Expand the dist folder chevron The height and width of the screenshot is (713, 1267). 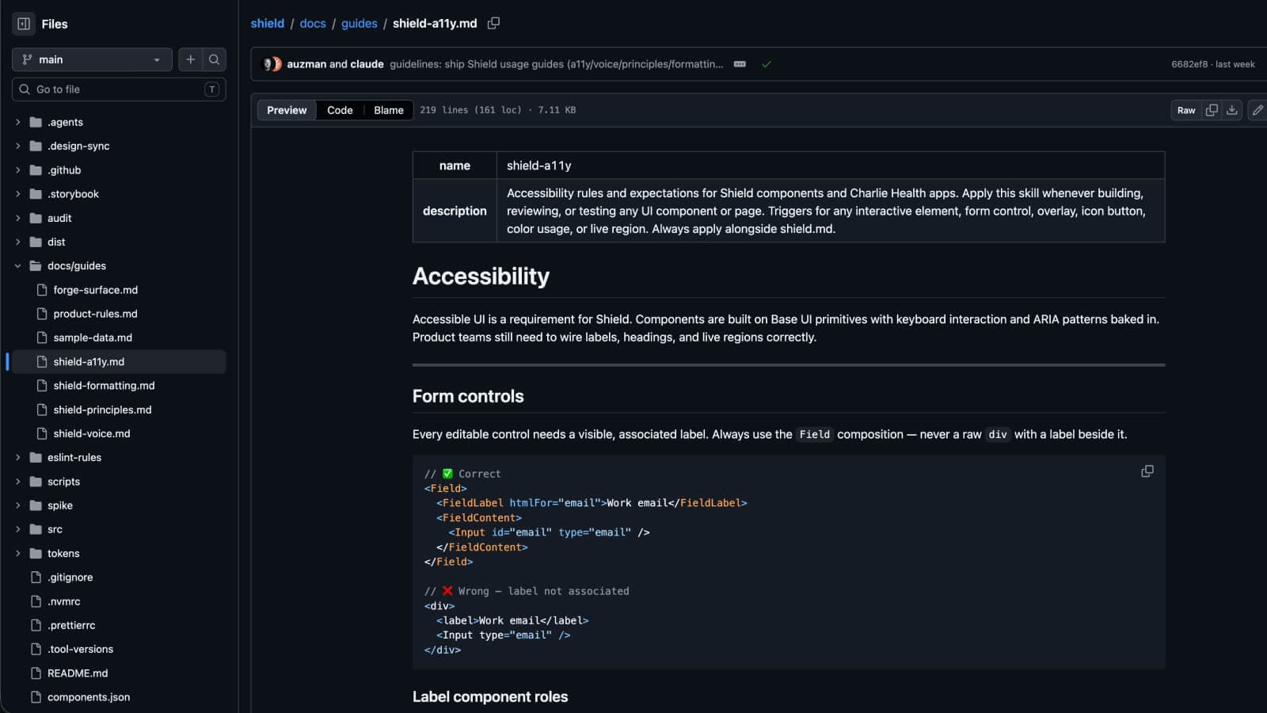[18, 242]
